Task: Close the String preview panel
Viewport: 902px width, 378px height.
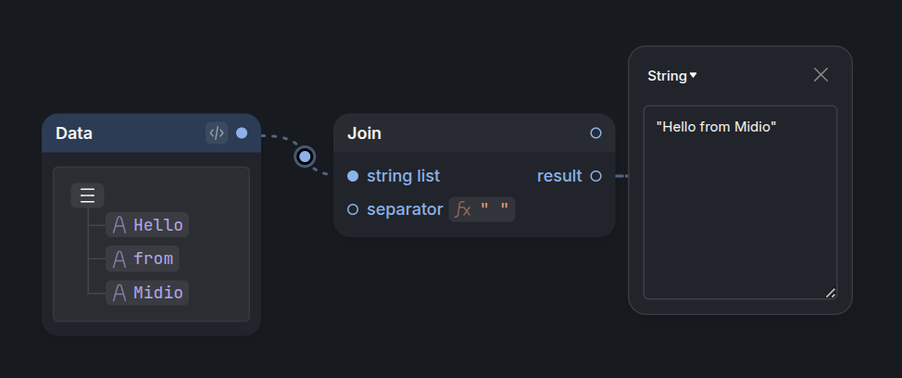Action: click(821, 75)
